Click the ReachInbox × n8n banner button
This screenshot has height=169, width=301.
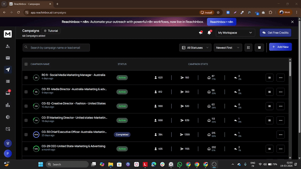point(222,22)
